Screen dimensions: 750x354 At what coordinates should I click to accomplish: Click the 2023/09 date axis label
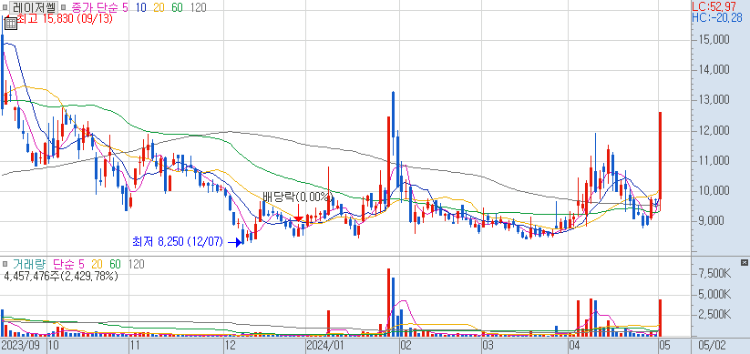click(x=20, y=345)
